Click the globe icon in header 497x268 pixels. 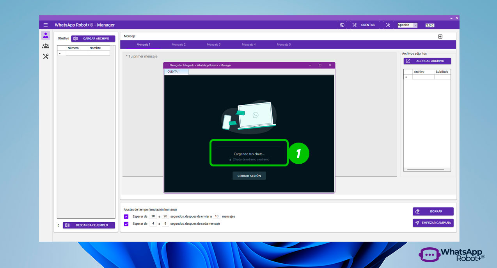[342, 25]
